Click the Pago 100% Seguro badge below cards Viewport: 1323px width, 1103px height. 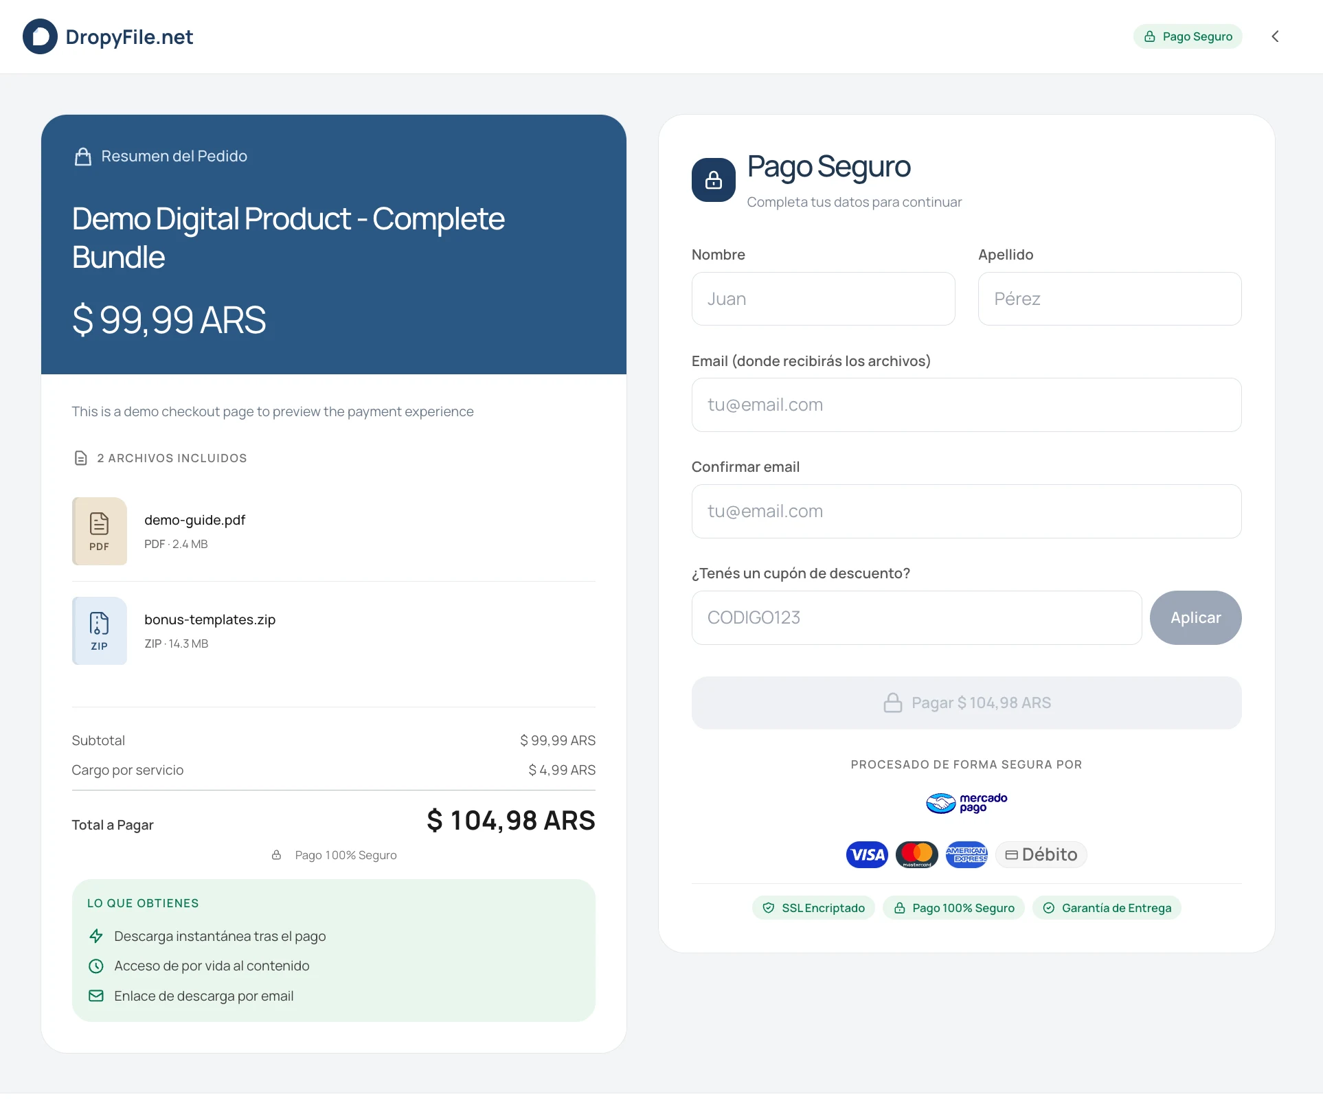(953, 908)
